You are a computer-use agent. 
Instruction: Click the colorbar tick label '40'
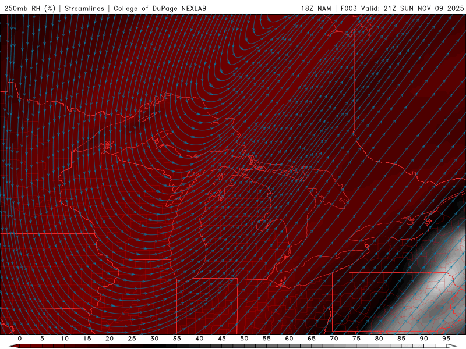[199, 339]
